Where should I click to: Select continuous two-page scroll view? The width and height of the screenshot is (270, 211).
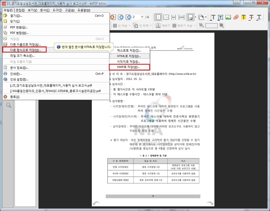click(x=181, y=17)
